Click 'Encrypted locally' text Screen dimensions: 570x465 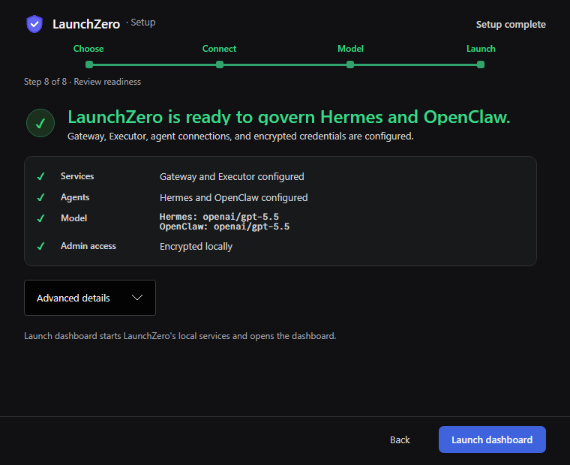(196, 247)
